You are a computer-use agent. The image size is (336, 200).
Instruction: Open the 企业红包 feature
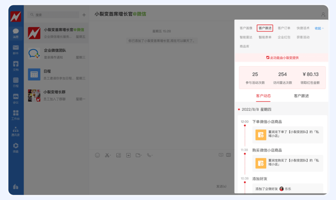(284, 37)
